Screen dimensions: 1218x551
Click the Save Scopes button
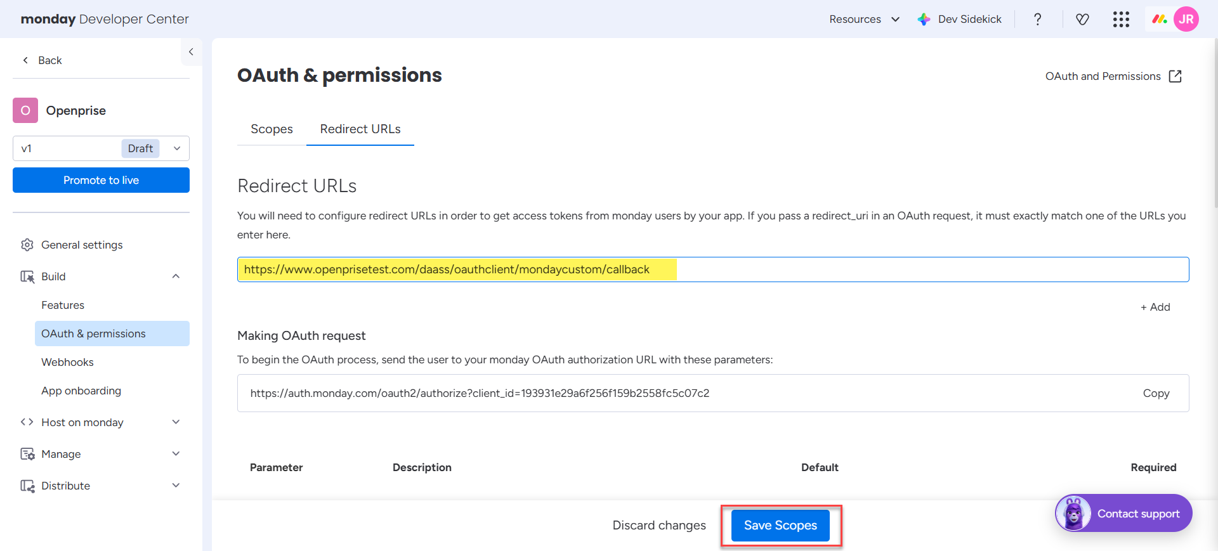click(780, 525)
